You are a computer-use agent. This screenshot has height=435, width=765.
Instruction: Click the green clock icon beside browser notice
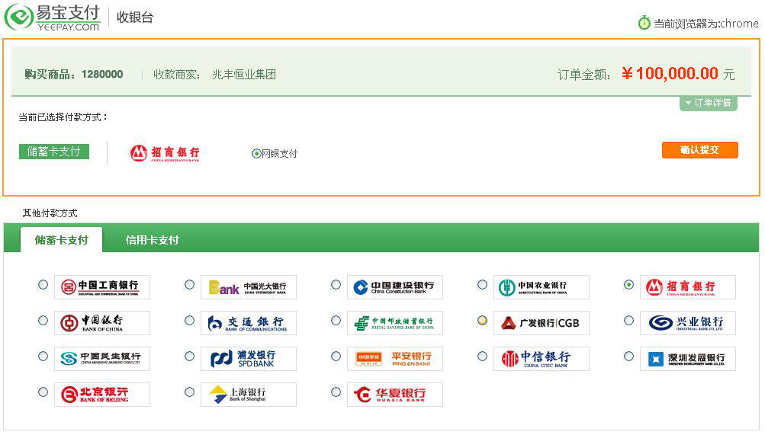tap(644, 22)
